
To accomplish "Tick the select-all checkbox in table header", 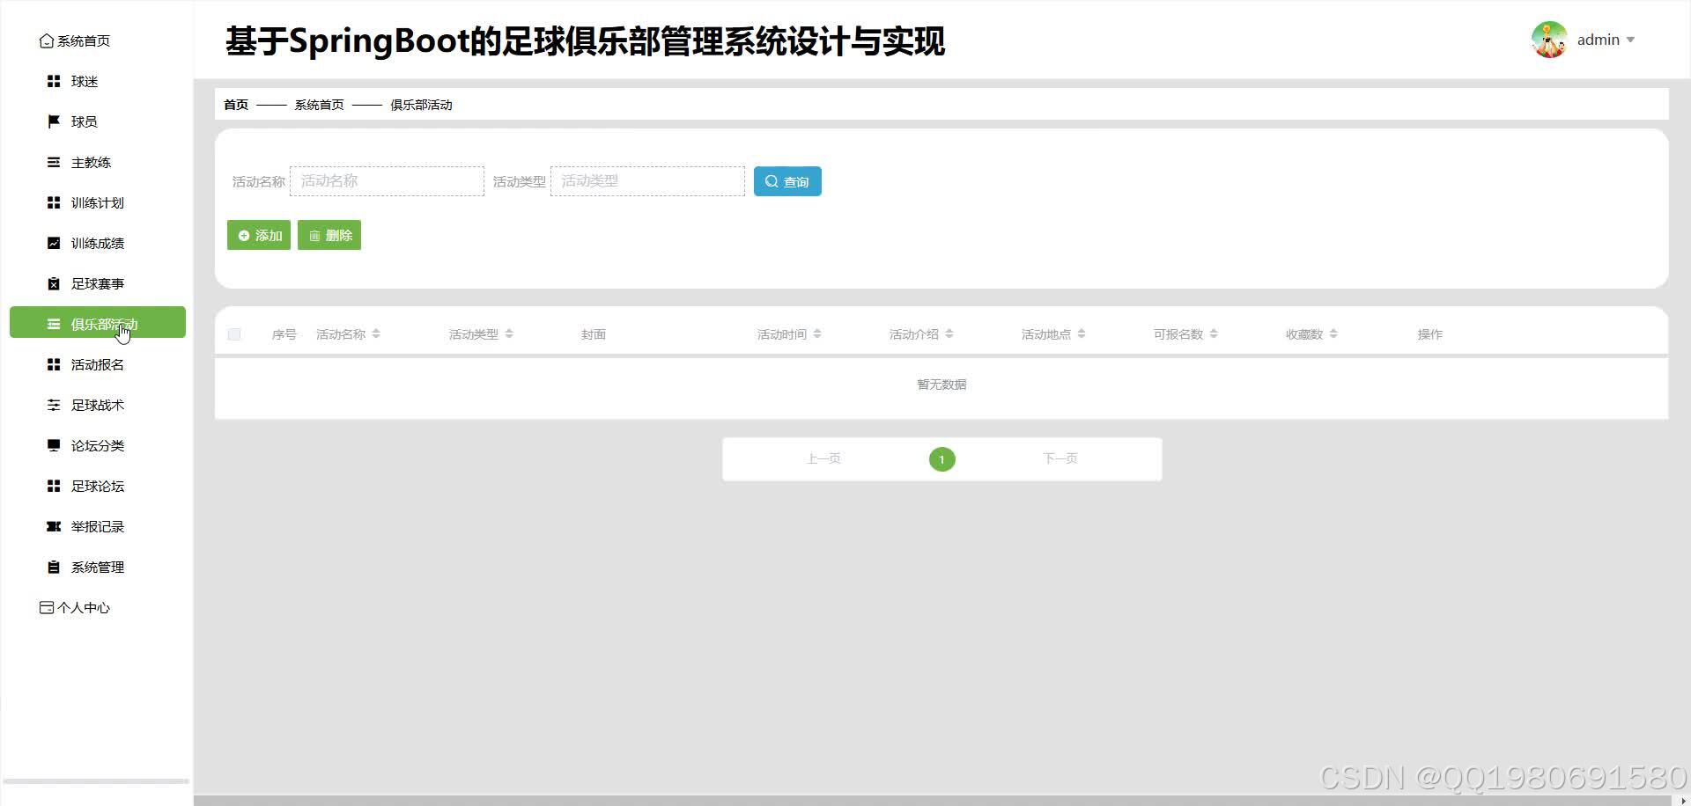I will (233, 334).
